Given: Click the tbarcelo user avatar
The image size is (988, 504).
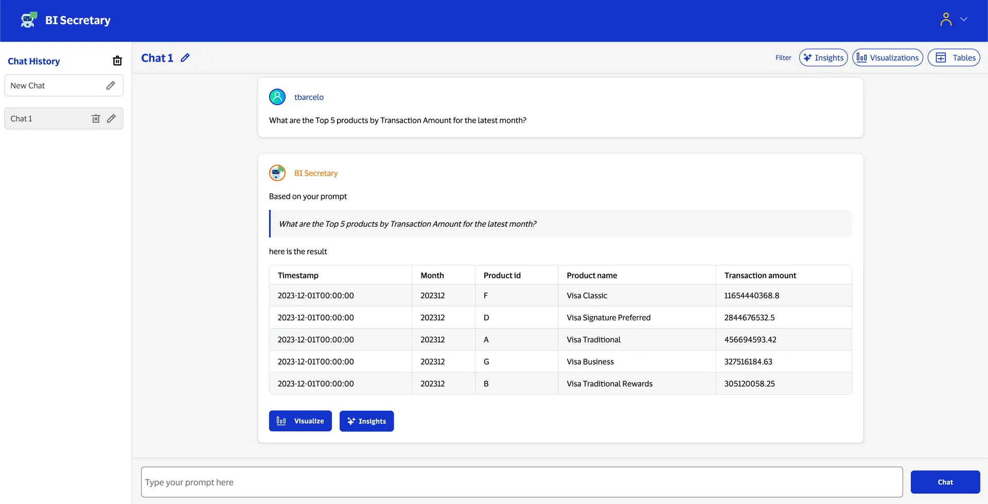Looking at the screenshot, I should [277, 97].
